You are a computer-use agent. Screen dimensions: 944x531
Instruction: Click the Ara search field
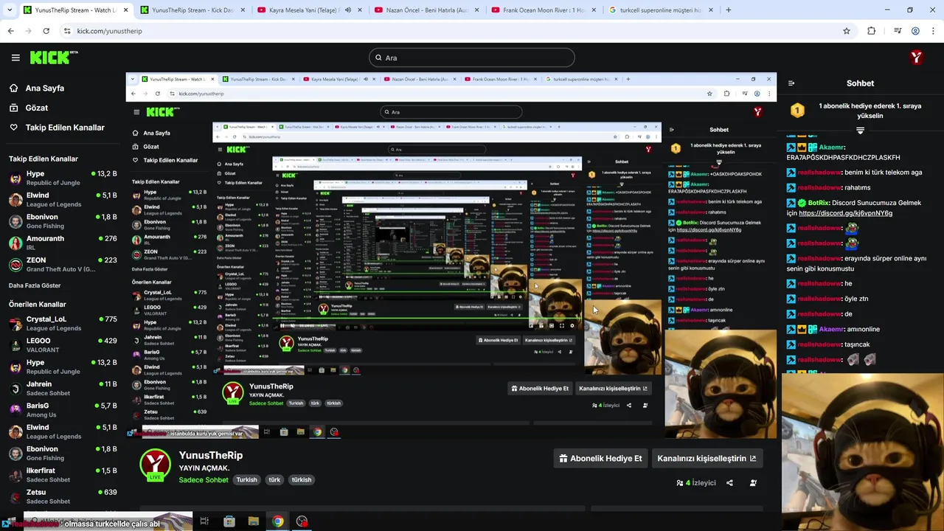(x=472, y=58)
